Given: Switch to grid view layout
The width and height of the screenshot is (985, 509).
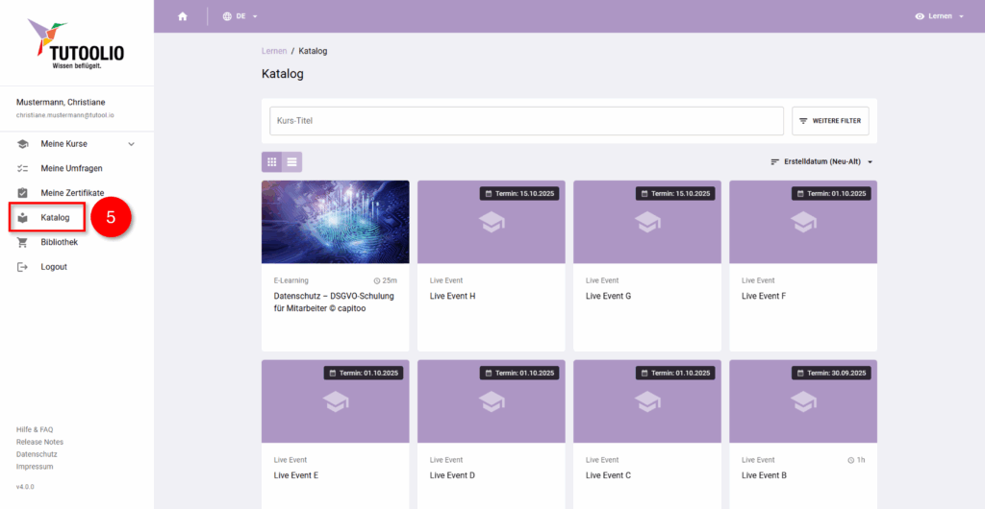Looking at the screenshot, I should click(x=272, y=162).
